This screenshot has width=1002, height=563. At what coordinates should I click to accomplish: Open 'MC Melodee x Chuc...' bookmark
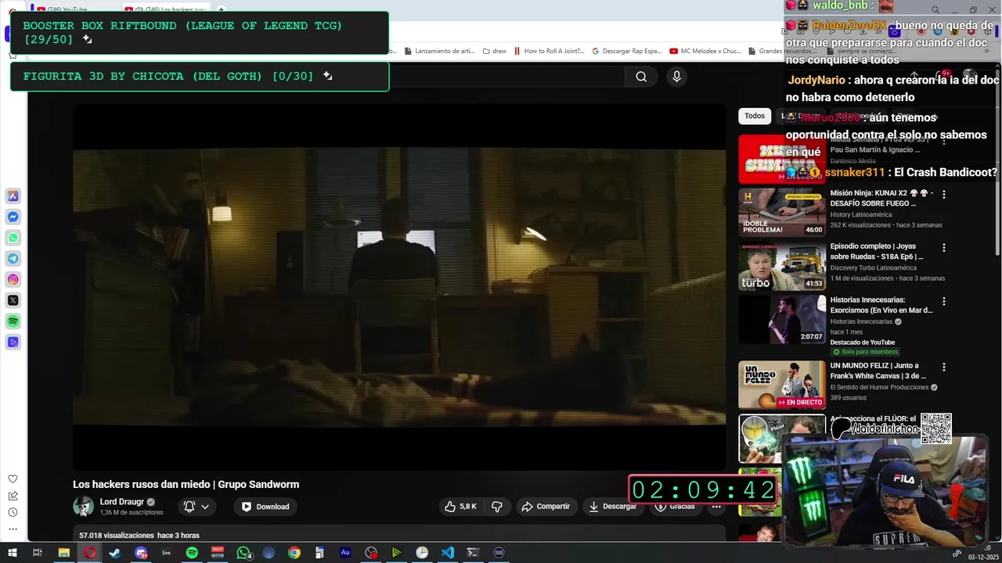705,51
